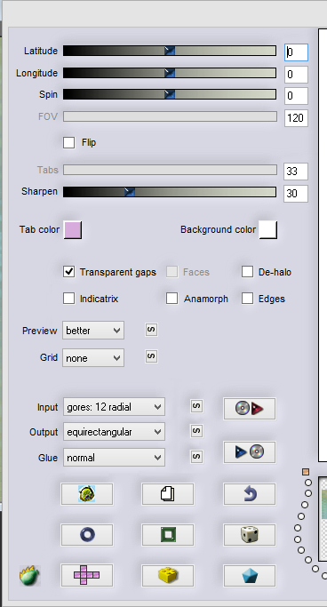This screenshot has height=607, width=327.
Task: Click the dark blue ring icon button
Action: 87,535
